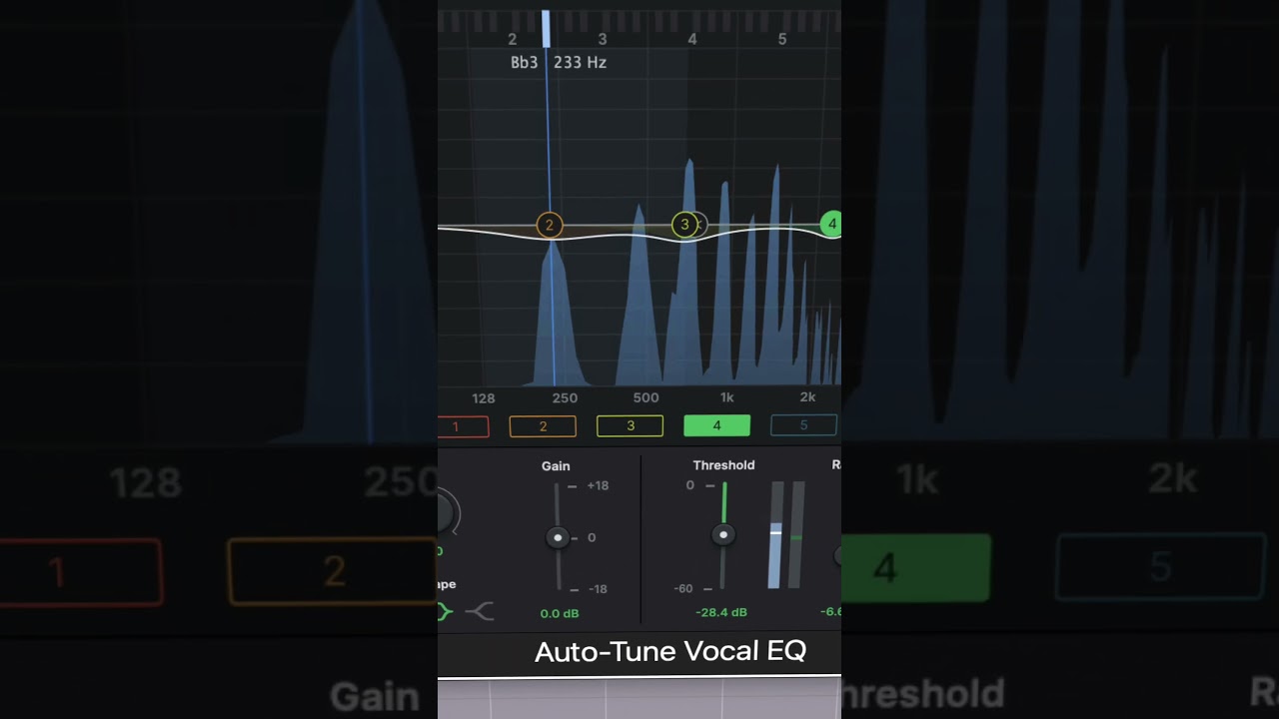1279x719 pixels.
Task: Select band 2 tab
Action: coord(543,426)
